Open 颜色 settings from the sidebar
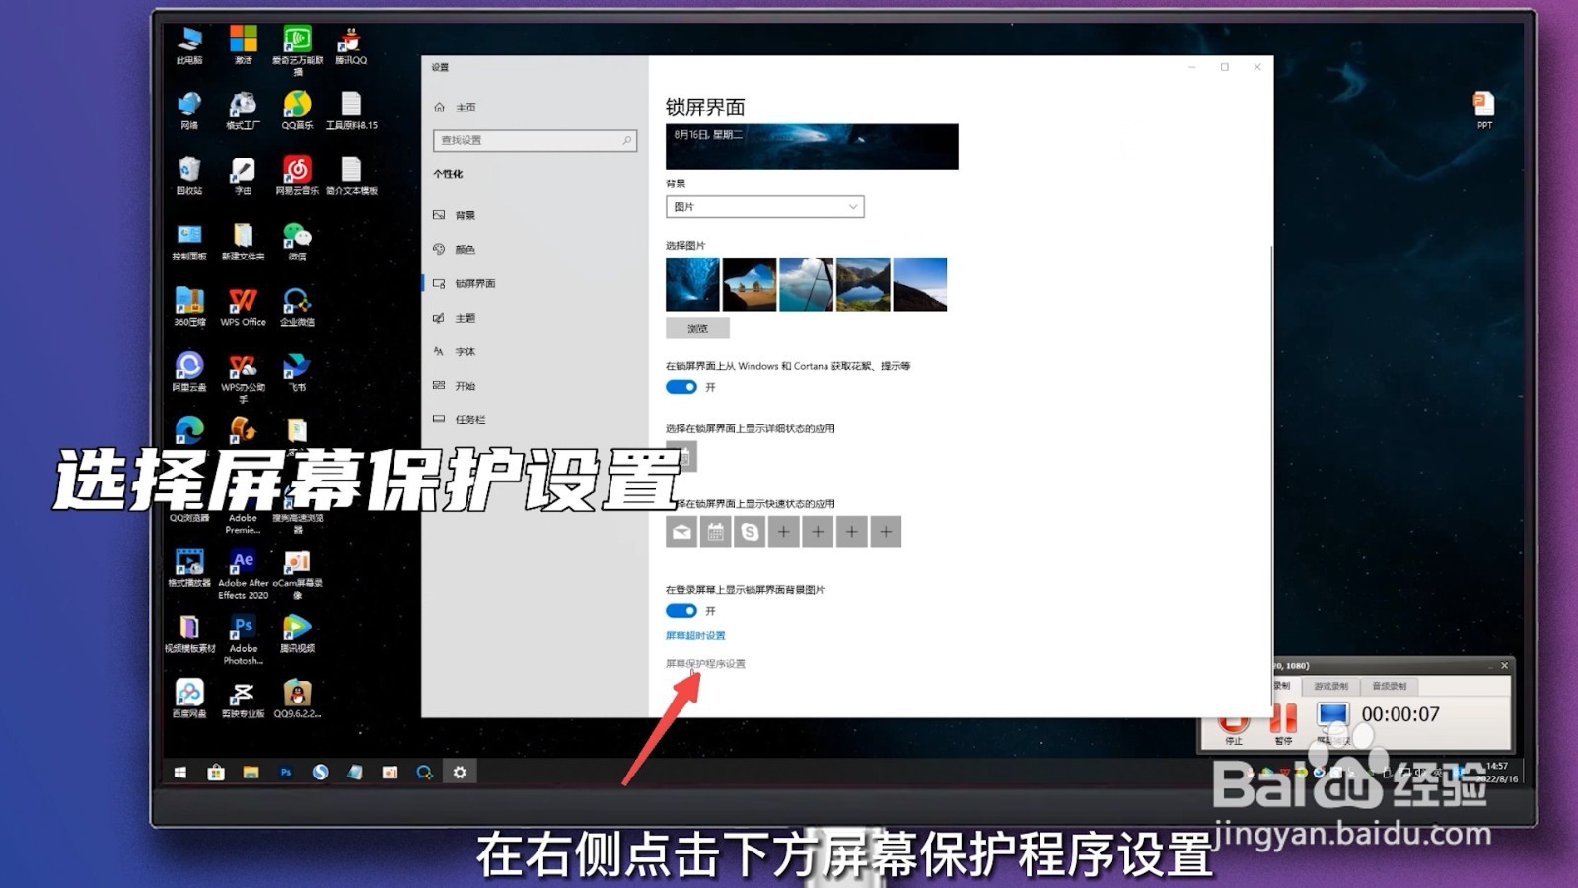Image resolution: width=1578 pixels, height=888 pixels. (x=465, y=249)
